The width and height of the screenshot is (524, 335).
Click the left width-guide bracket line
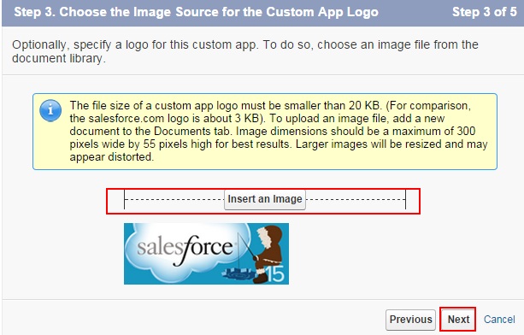tap(124, 199)
